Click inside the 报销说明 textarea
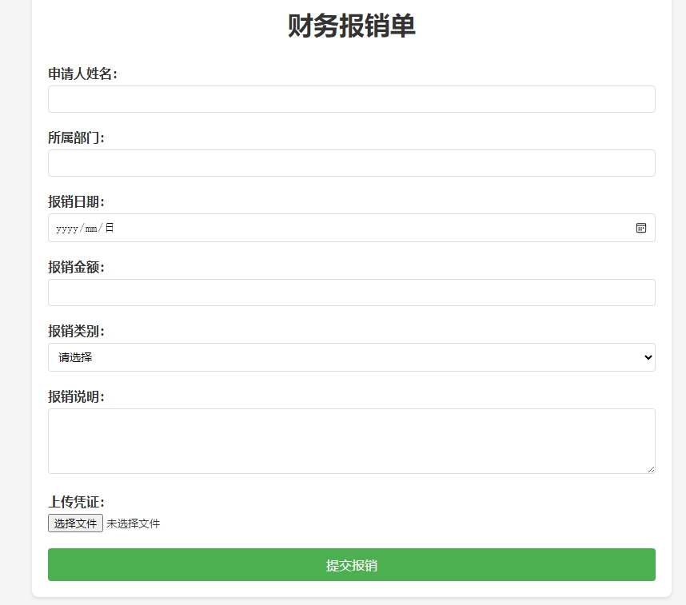686x605 pixels. (x=351, y=441)
